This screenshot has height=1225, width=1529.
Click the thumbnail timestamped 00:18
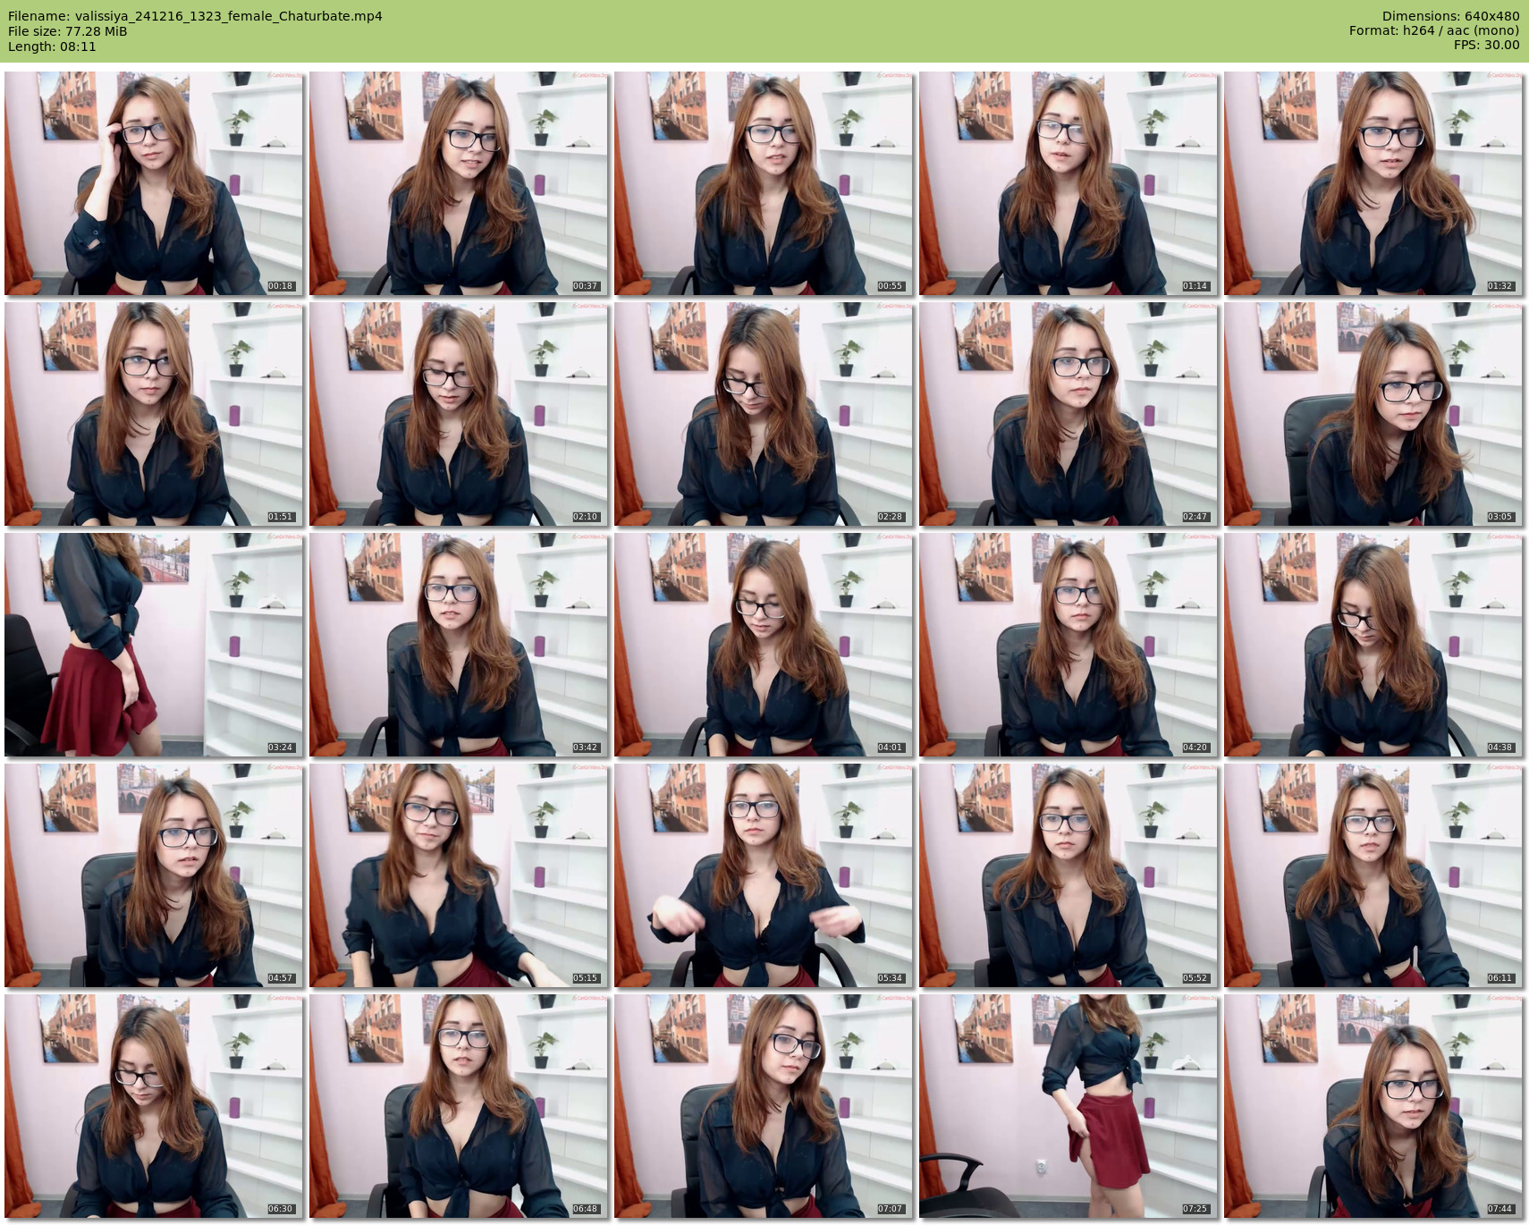coord(154,183)
